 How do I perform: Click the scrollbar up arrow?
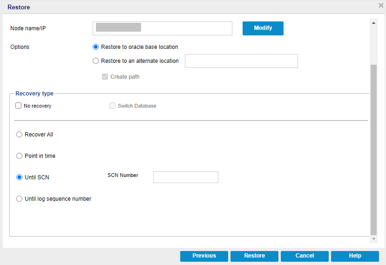[x=373, y=22]
